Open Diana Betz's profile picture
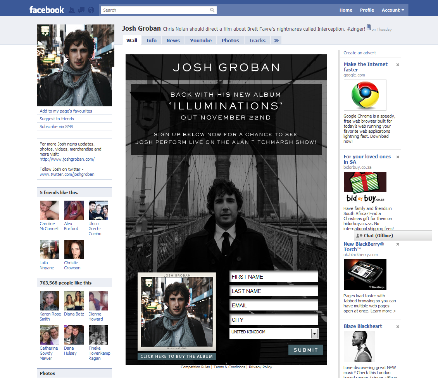Image resolution: width=438 pixels, height=378 pixels. (74, 300)
